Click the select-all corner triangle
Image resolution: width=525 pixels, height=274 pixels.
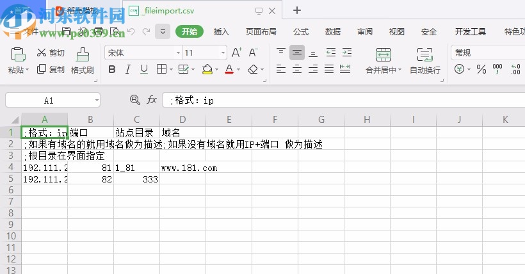tap(15, 120)
